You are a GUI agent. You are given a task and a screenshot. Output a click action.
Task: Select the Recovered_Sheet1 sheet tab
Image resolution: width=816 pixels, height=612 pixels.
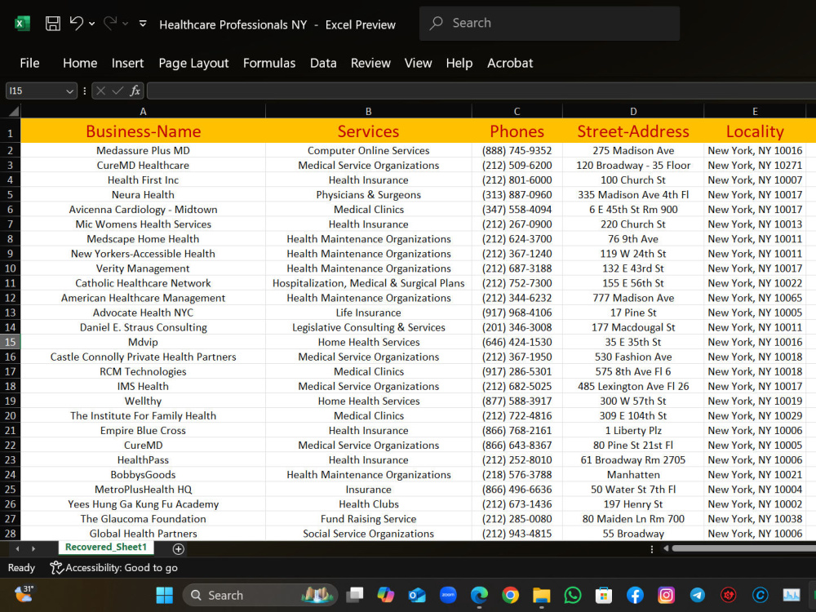(106, 547)
